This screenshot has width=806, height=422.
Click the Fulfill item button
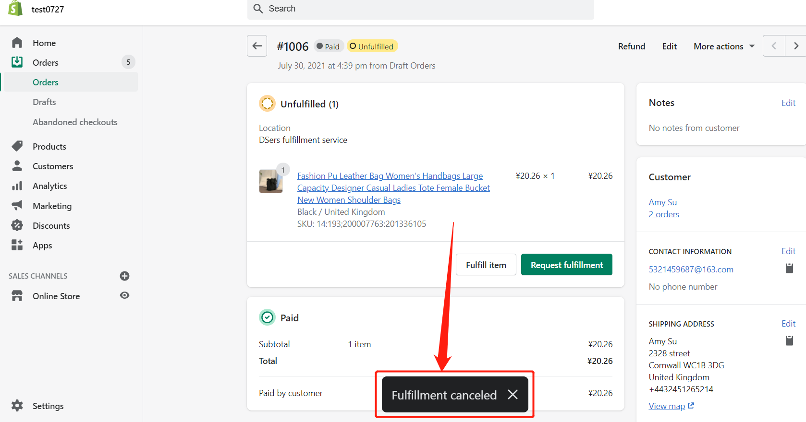pos(486,265)
